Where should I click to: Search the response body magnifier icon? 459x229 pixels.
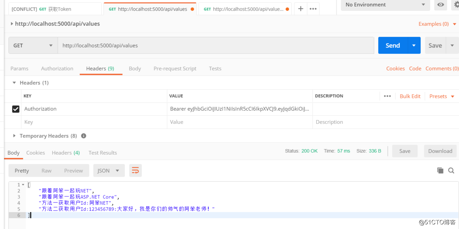451,170
